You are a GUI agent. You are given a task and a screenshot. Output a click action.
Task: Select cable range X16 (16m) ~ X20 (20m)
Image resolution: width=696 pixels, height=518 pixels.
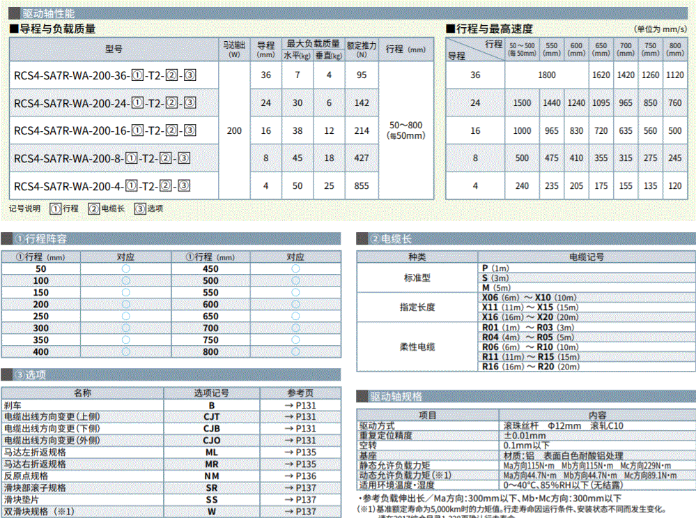pyautogui.click(x=530, y=317)
